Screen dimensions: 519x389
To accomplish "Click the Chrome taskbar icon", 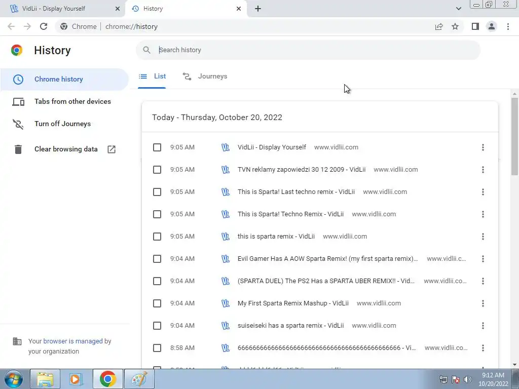I will (x=107, y=379).
